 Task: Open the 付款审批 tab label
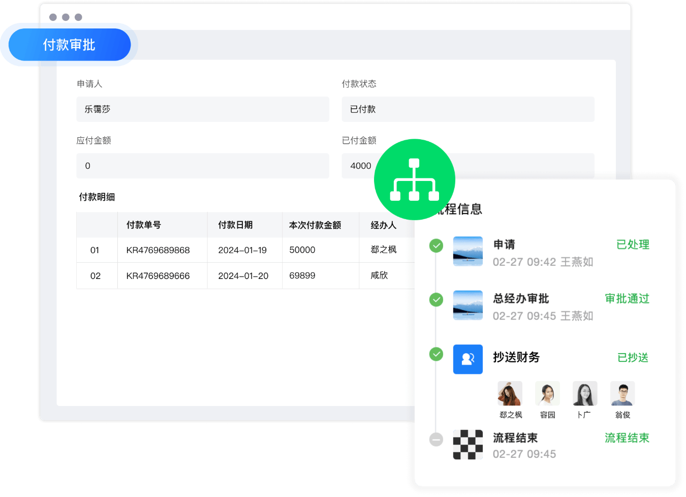click(69, 45)
